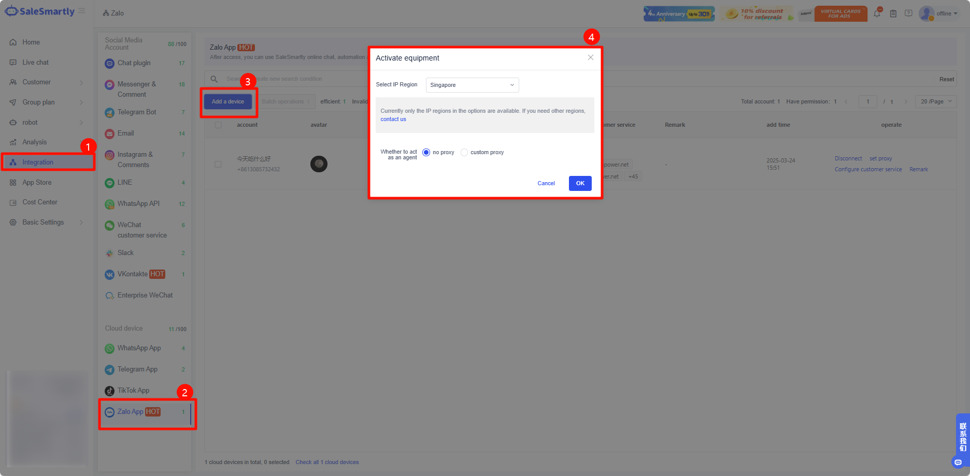Click Configure customer service link

868,170
